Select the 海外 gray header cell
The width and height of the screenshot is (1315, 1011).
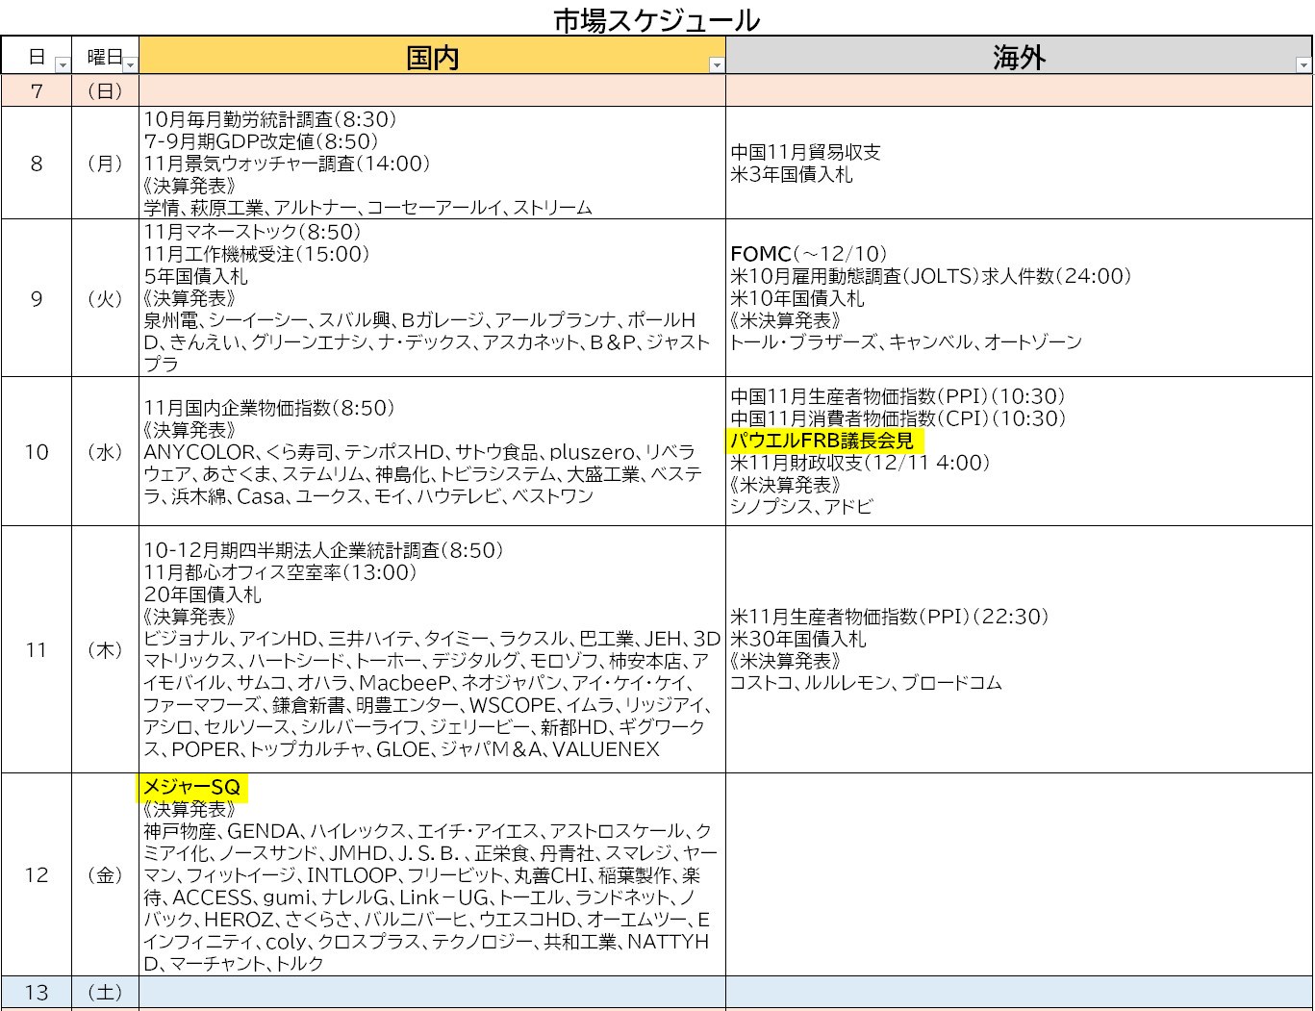tap(1018, 57)
